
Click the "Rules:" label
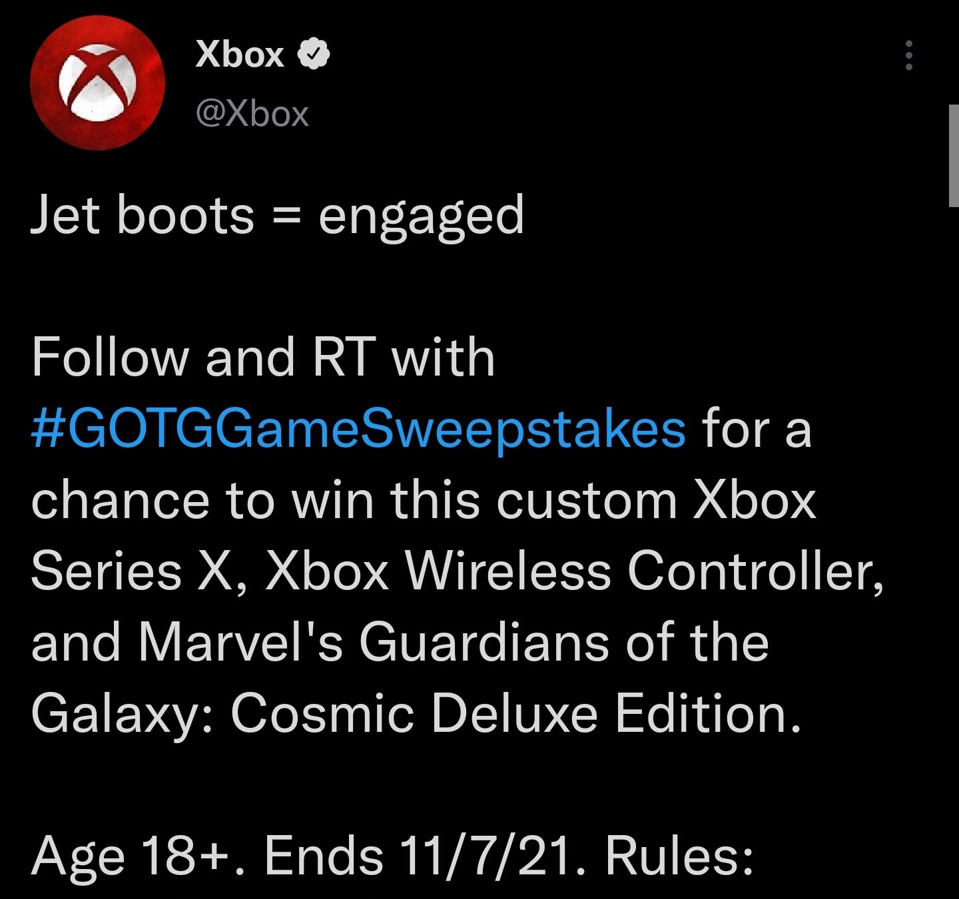(x=679, y=856)
